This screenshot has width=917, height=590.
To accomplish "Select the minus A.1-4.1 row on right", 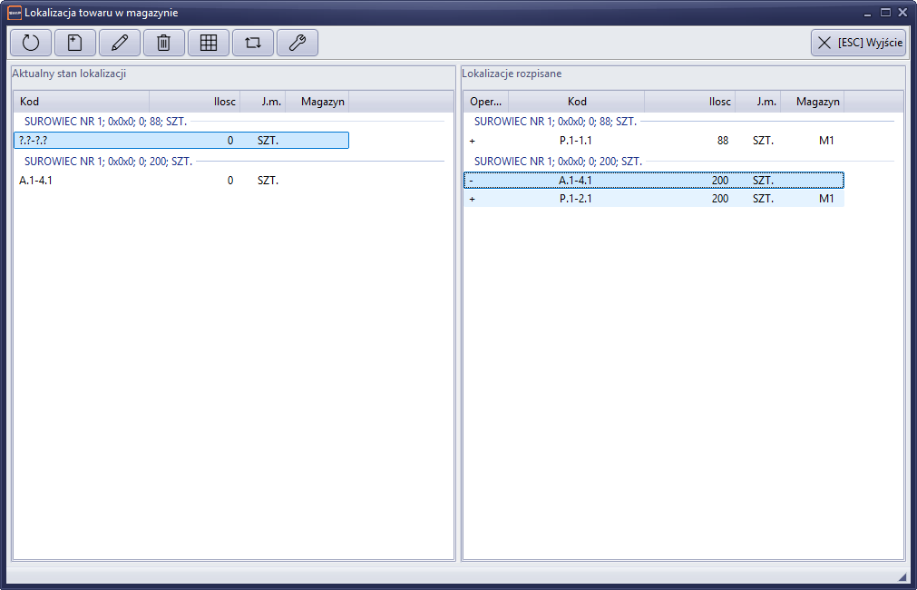I will click(x=653, y=181).
